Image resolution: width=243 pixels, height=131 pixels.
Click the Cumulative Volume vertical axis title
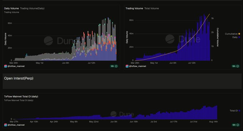tap(218, 37)
